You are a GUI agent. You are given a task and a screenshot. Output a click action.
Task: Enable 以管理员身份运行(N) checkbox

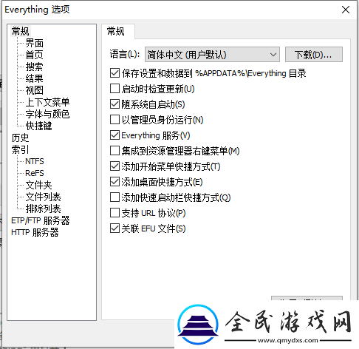coord(114,120)
